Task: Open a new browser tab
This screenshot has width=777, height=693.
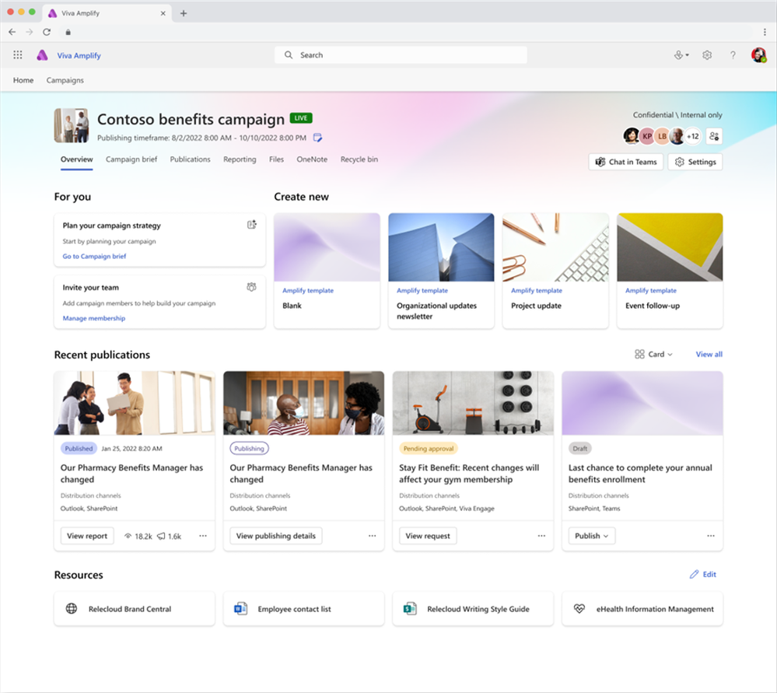Action: pyautogui.click(x=184, y=13)
